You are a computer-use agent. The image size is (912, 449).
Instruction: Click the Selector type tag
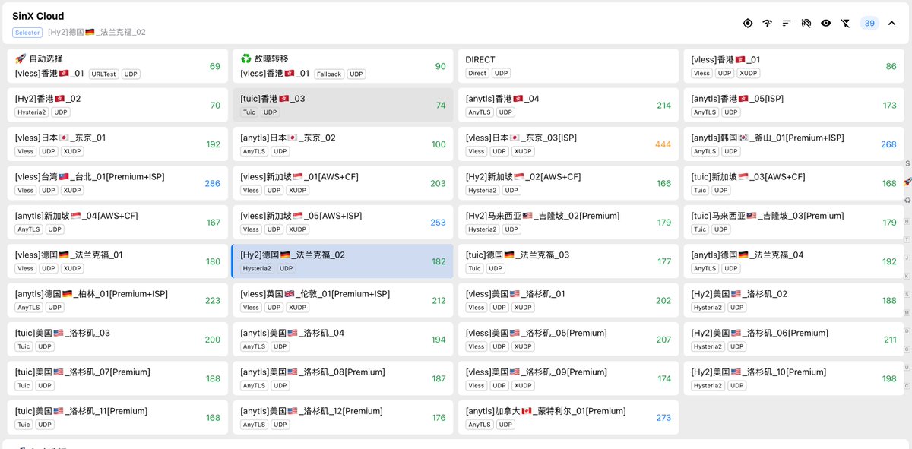pos(27,33)
